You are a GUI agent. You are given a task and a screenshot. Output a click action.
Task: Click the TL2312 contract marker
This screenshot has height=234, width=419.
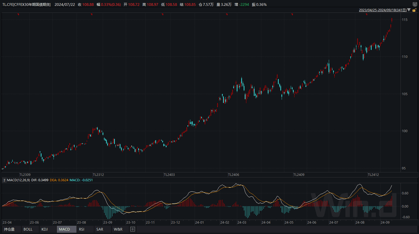click(x=98, y=174)
